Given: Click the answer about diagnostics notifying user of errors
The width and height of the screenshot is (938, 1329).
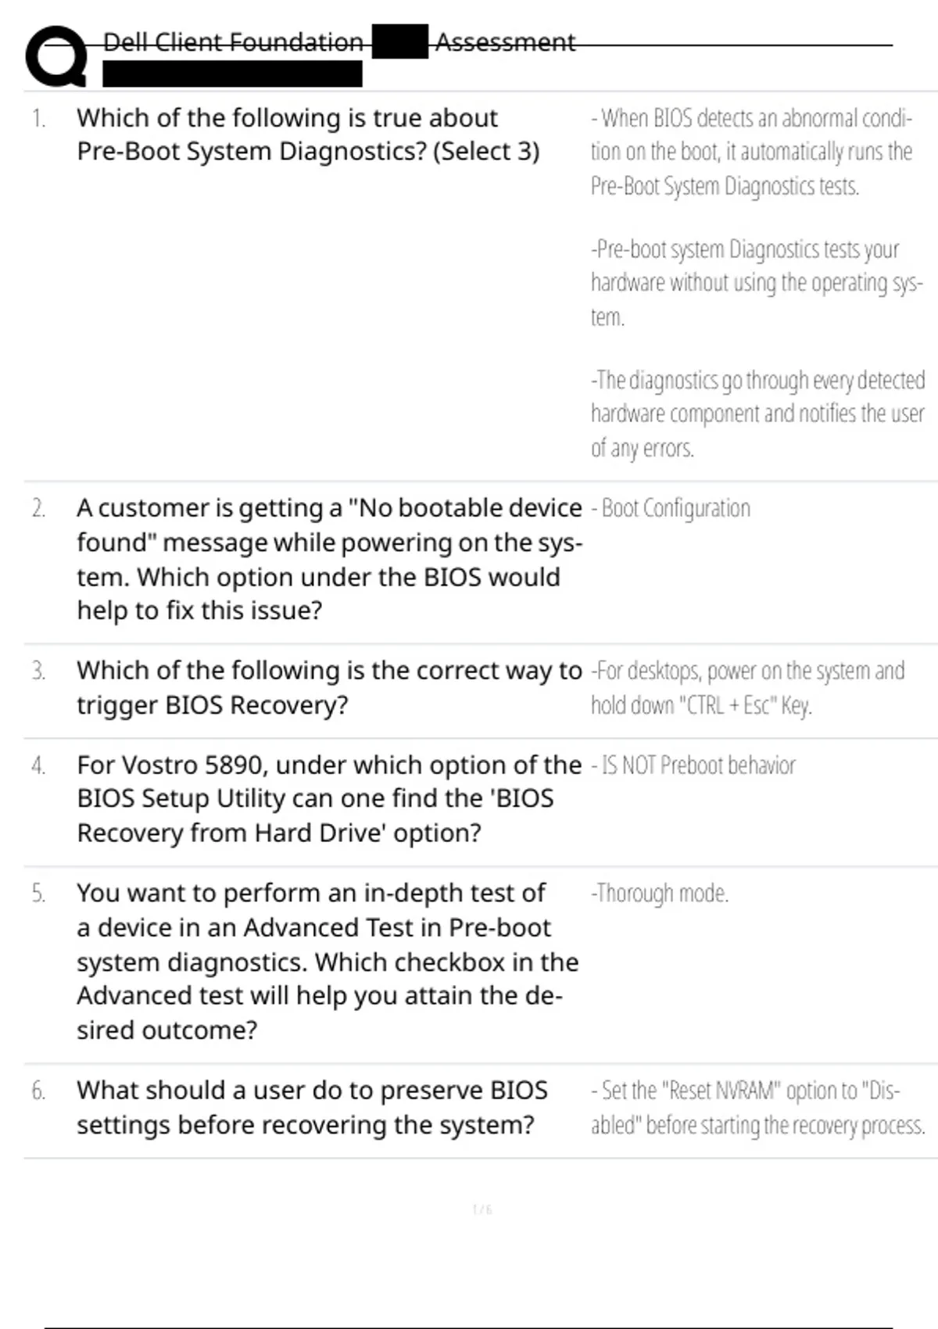Looking at the screenshot, I should [757, 414].
